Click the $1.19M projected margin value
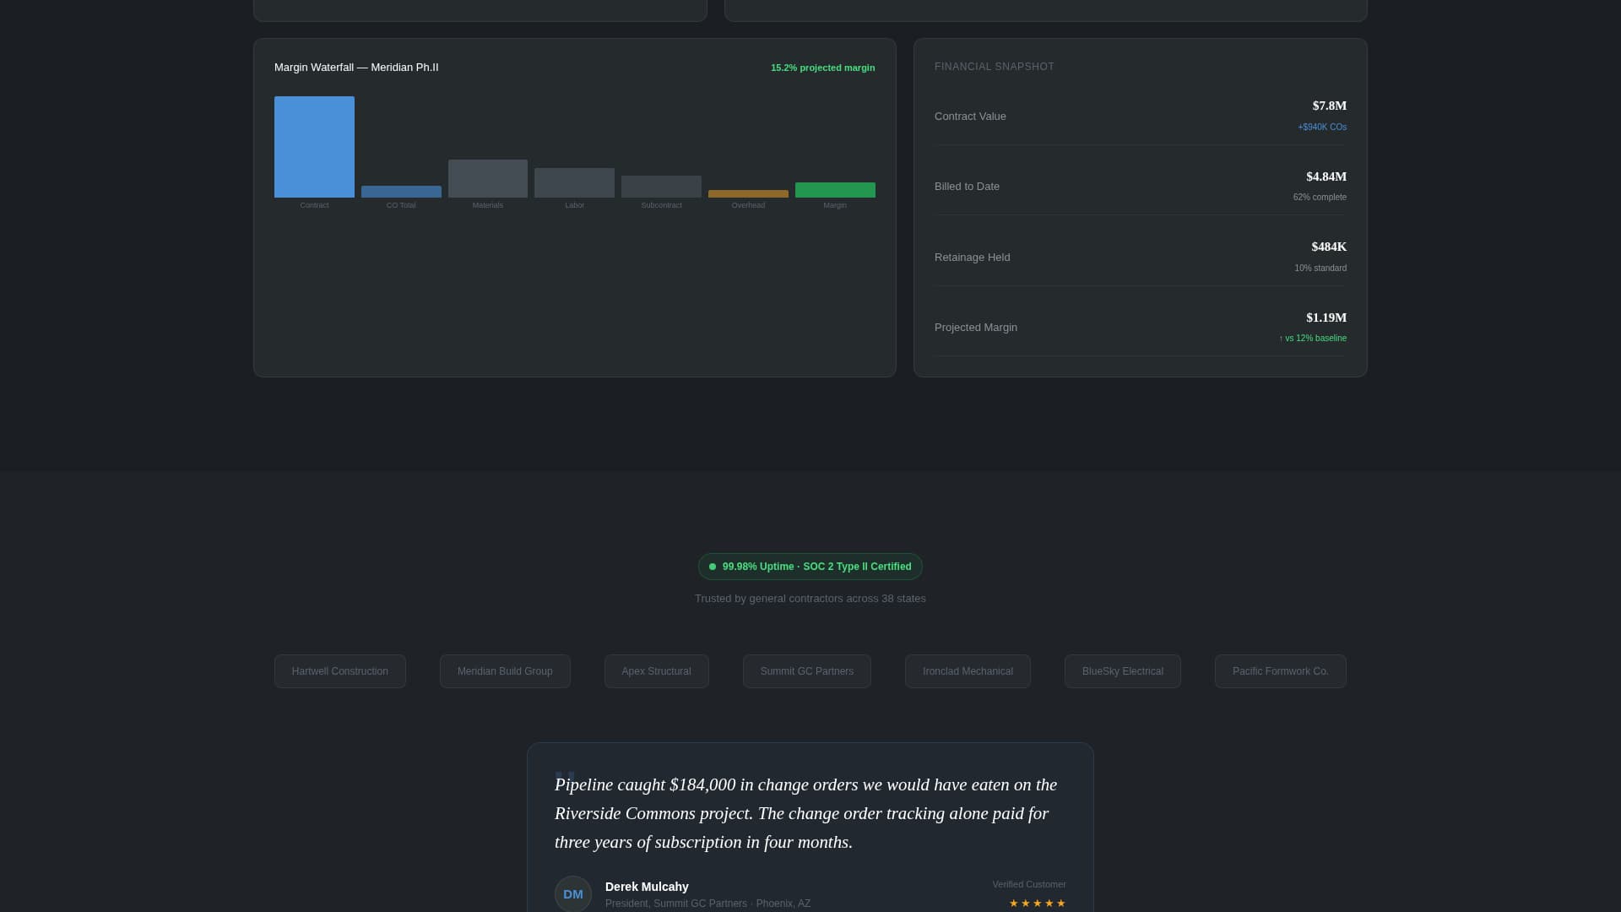The width and height of the screenshot is (1621, 912). (x=1326, y=318)
